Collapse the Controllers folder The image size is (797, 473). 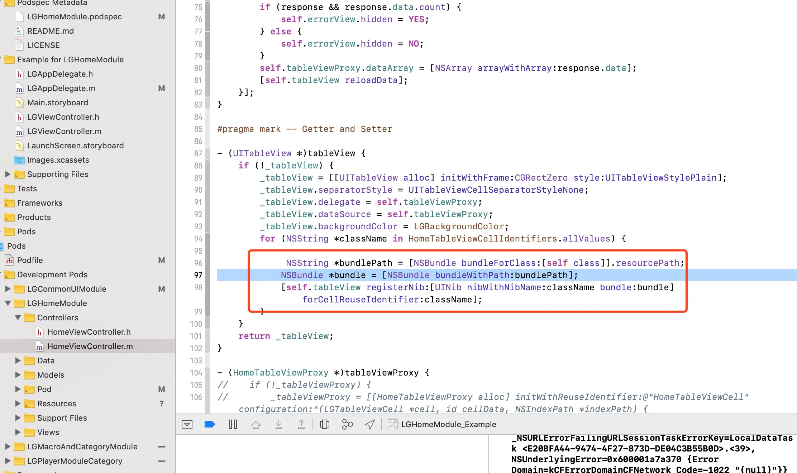click(x=18, y=317)
